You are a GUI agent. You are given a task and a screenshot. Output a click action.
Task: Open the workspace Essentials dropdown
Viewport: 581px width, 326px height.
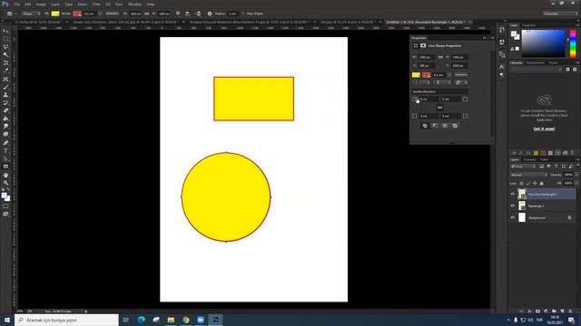click(560, 14)
